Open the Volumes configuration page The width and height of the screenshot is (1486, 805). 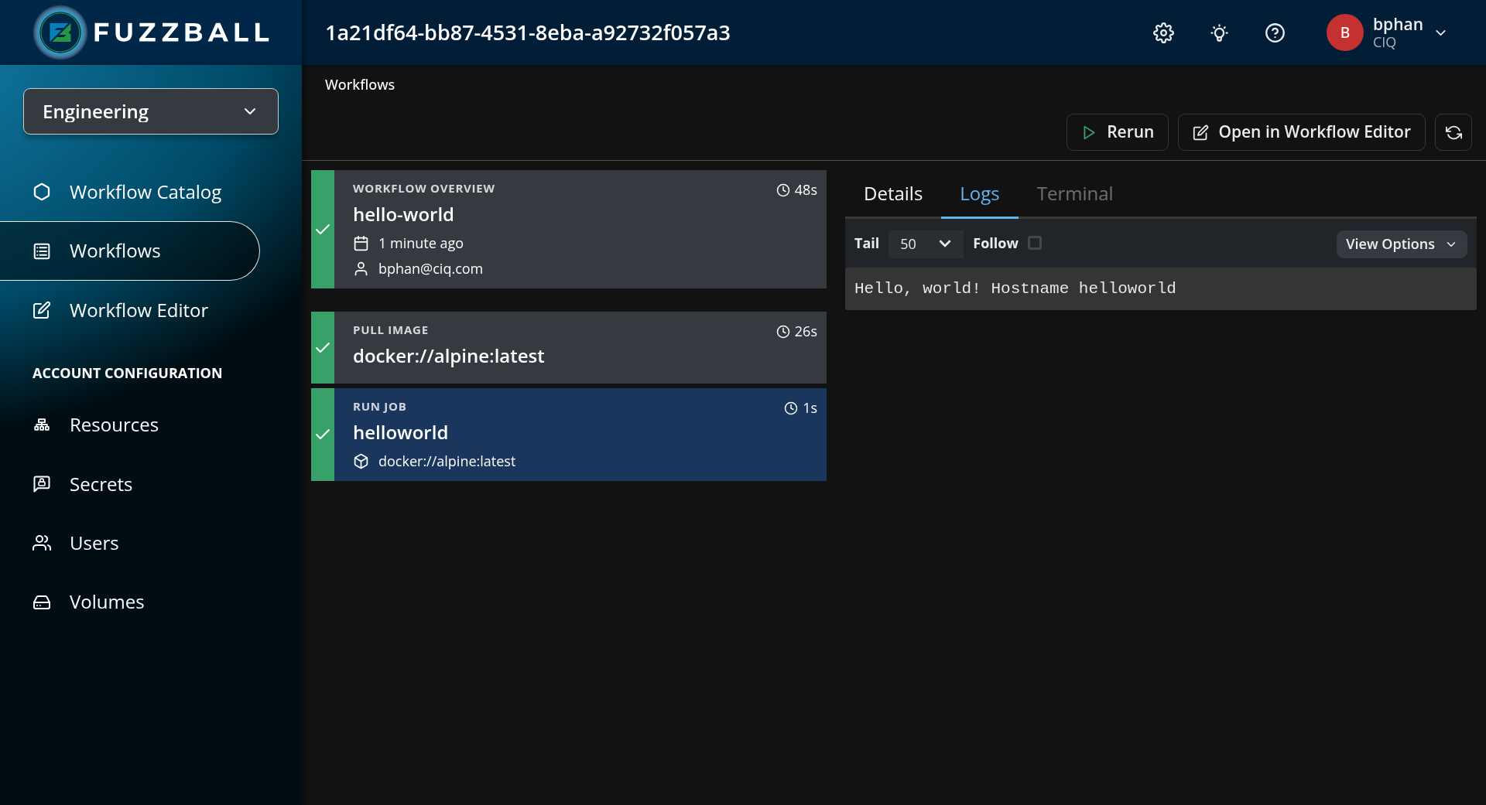[x=107, y=602]
